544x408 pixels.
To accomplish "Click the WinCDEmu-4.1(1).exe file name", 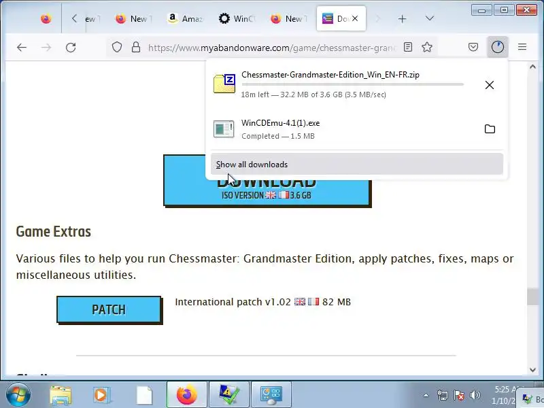I will pyautogui.click(x=280, y=123).
